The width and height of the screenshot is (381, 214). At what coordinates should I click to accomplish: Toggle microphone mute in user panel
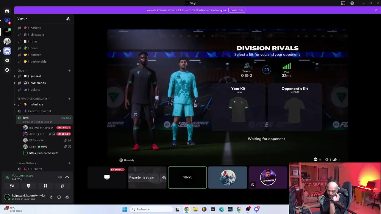pyautogui.click(x=51, y=197)
